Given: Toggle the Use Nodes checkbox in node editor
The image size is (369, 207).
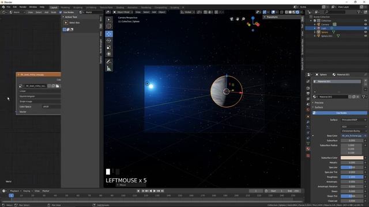Looking at the screenshot, I should point(61,12).
